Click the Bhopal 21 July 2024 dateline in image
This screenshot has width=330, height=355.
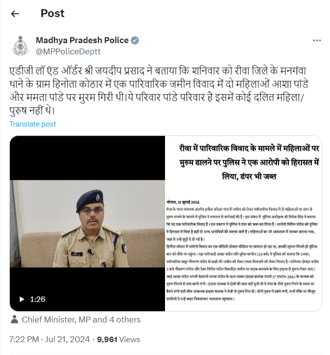click(183, 202)
